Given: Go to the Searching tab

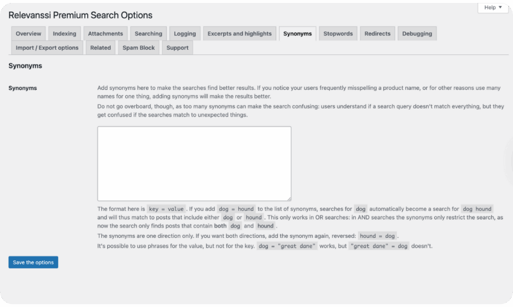Looking at the screenshot, I should [x=148, y=33].
